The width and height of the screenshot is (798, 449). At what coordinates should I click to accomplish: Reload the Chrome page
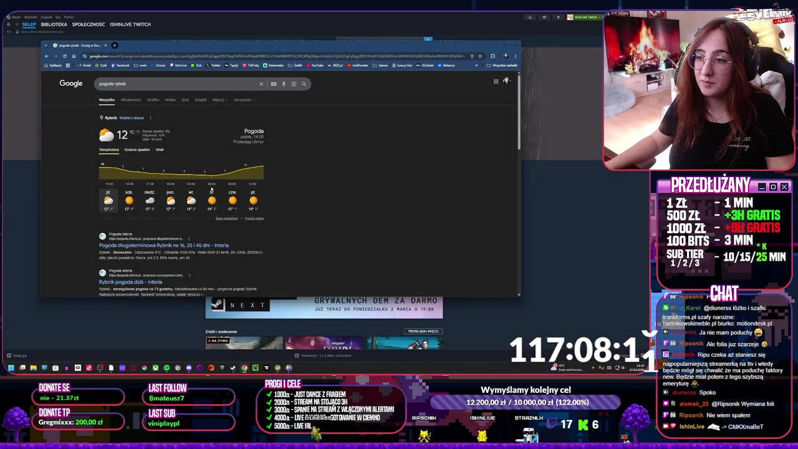tap(64, 56)
